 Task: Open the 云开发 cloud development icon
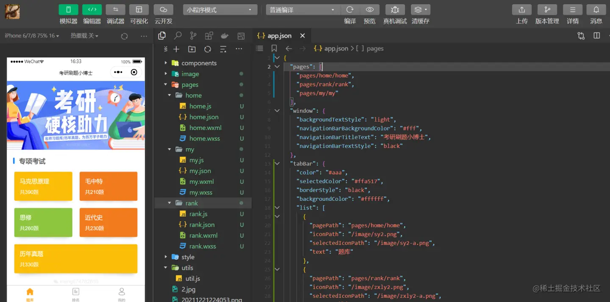[x=163, y=10]
